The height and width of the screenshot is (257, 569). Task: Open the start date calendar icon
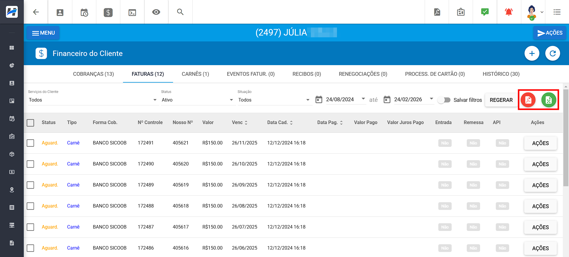[x=319, y=99]
